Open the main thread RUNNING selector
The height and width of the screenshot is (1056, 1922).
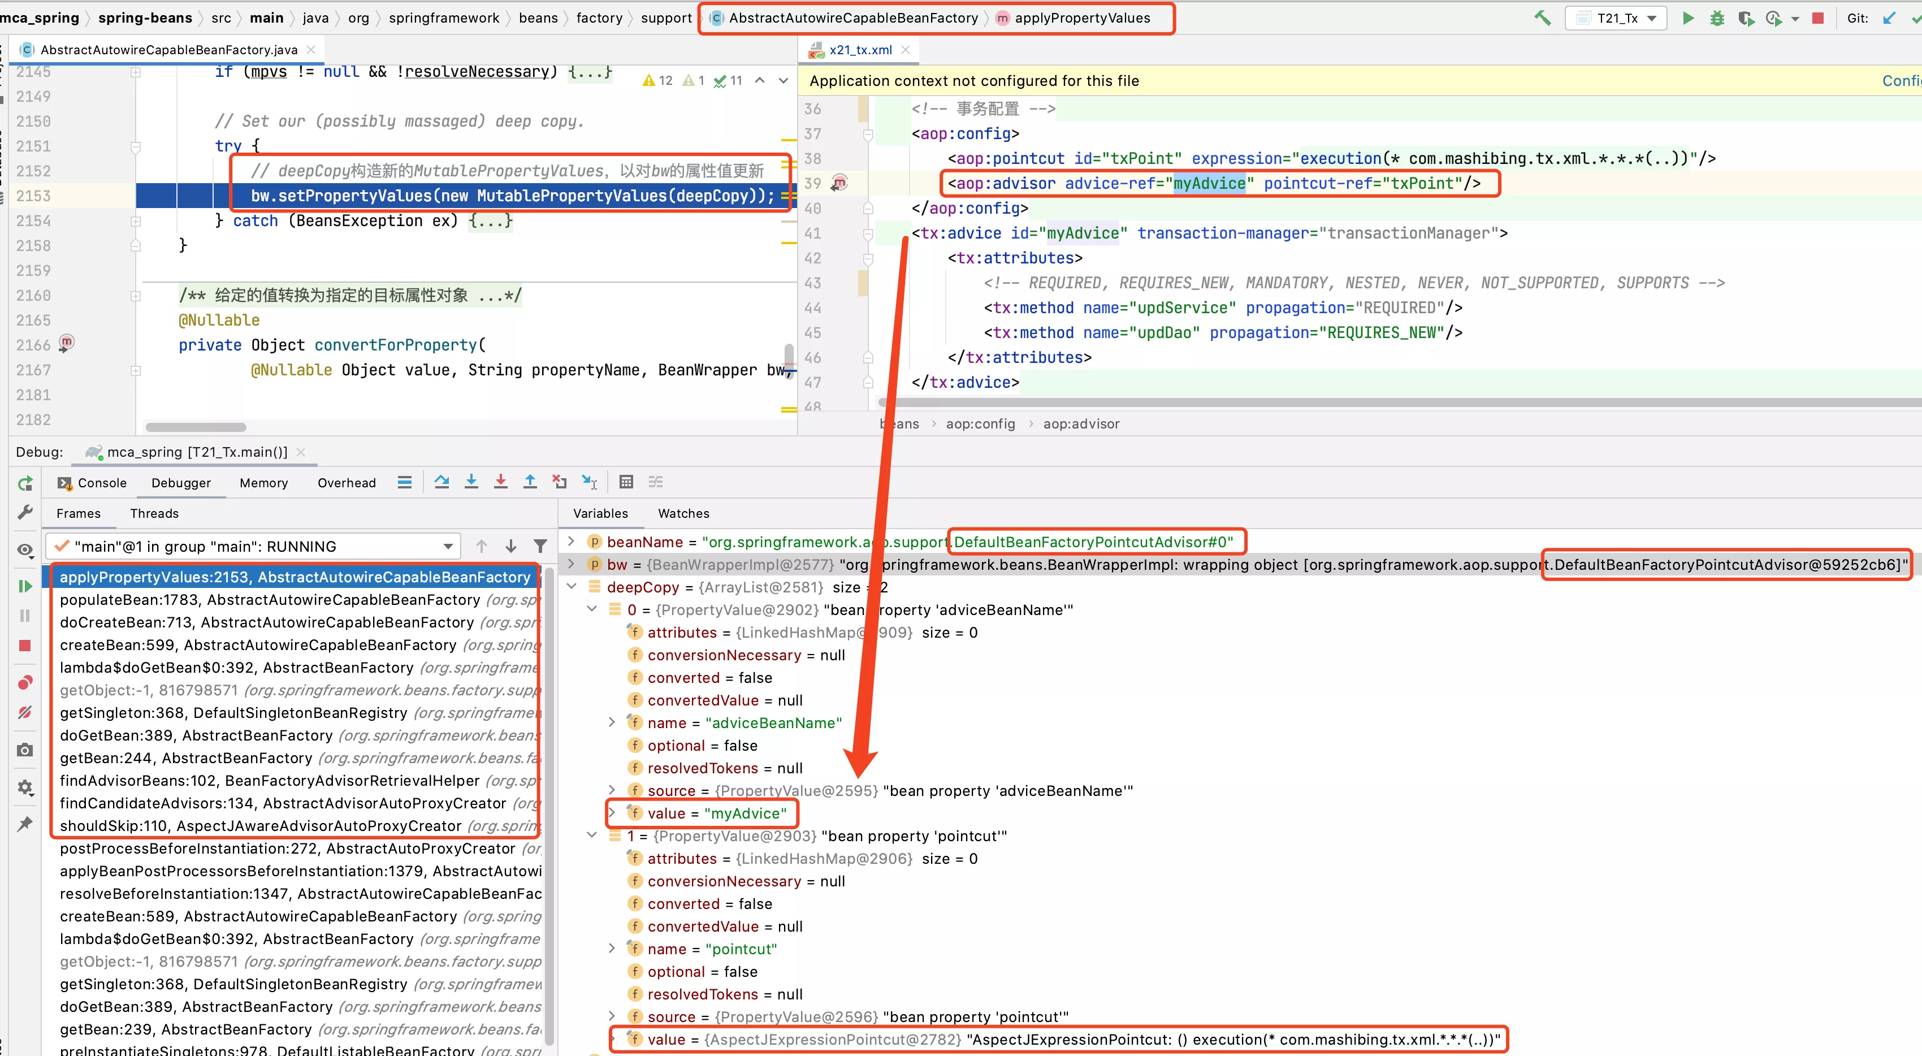(x=253, y=546)
